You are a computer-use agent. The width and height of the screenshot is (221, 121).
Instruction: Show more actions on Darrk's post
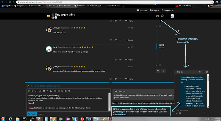point(120,60)
